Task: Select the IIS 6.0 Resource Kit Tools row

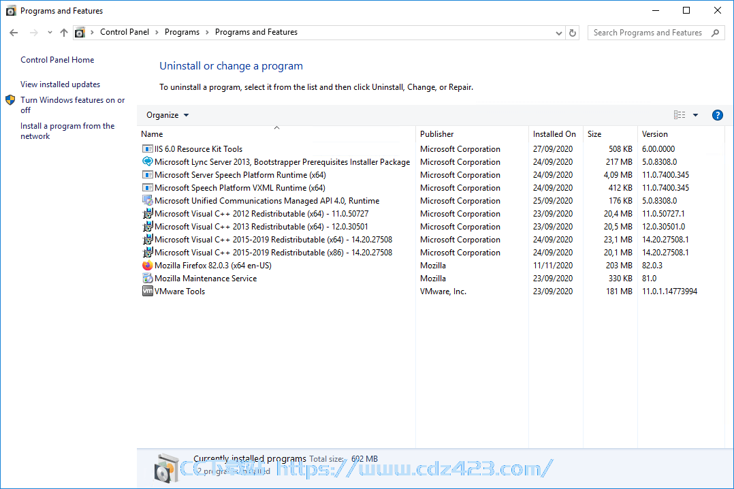Action: pyautogui.click(x=430, y=149)
